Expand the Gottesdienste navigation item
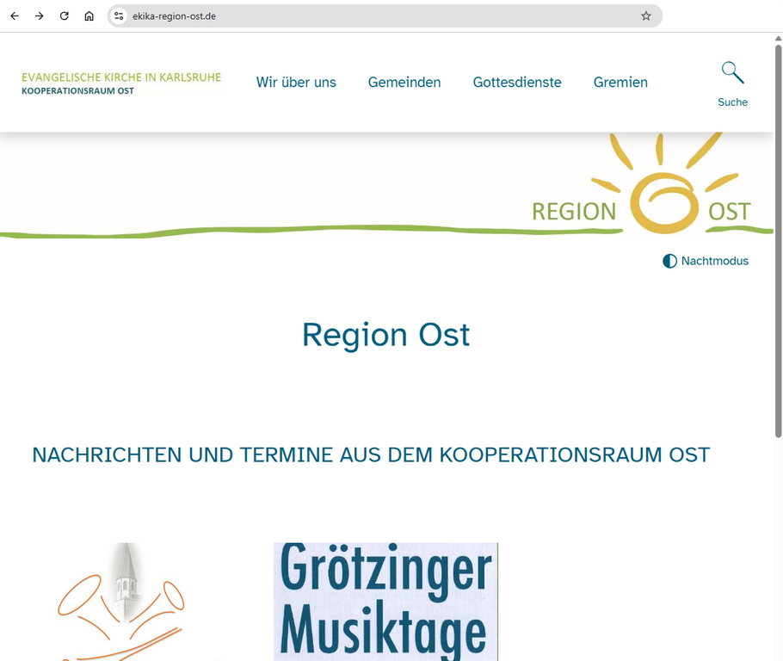Screen dimensions: 783x661 click(517, 82)
